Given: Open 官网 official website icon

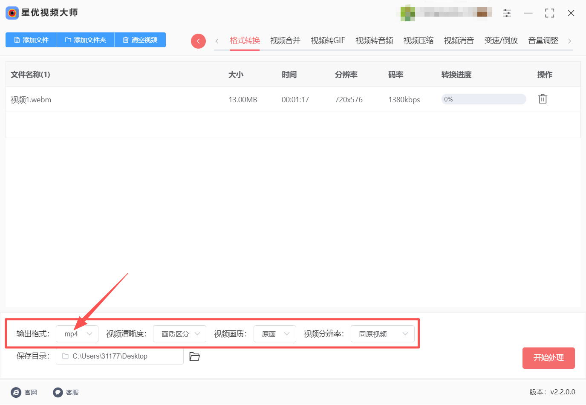Looking at the screenshot, I should [16, 392].
